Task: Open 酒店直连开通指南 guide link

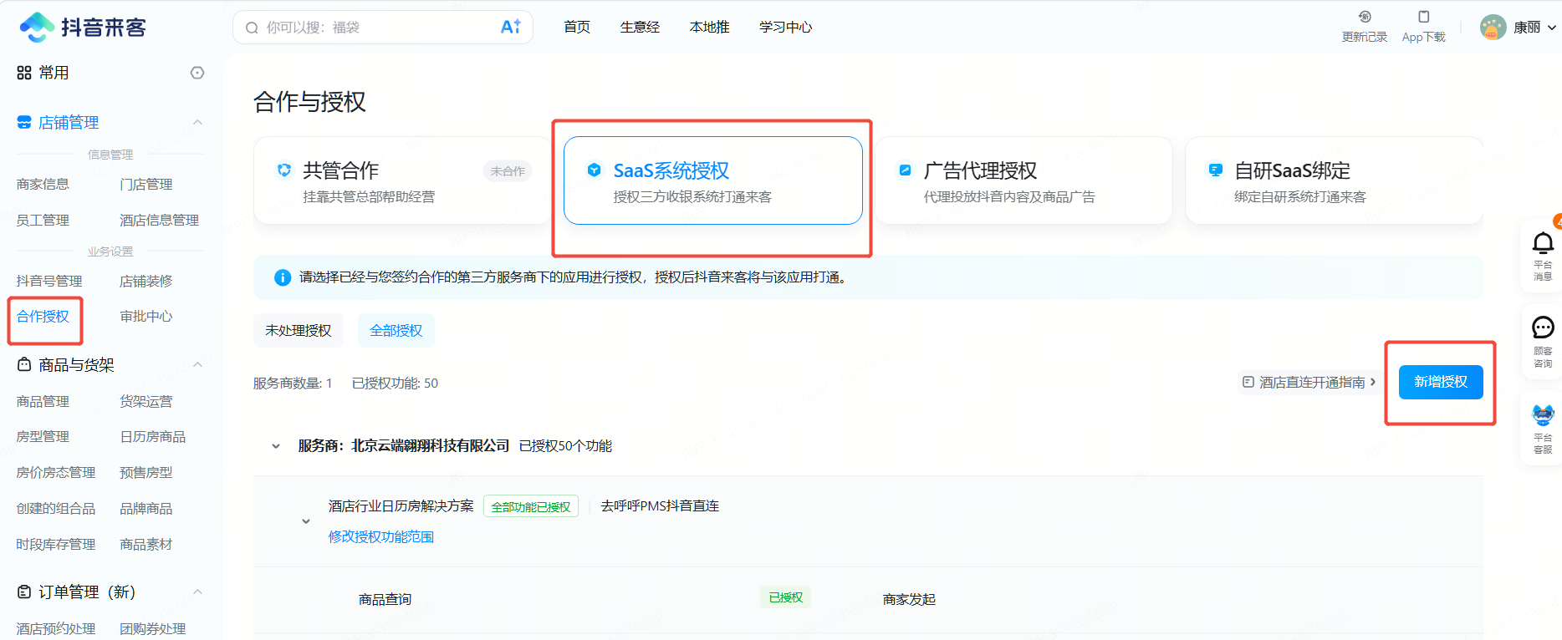Action: pos(1309,382)
